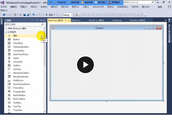
Task: Click the undo arrow icon
Action: [33, 15]
